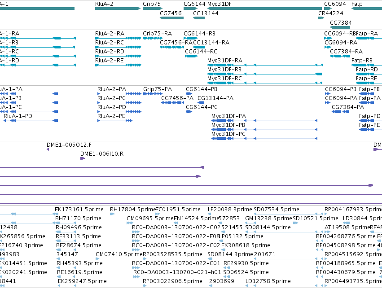This screenshot has height=288, width=382.
Task: Click protein CG6144-PC
Action: coord(202,107)
